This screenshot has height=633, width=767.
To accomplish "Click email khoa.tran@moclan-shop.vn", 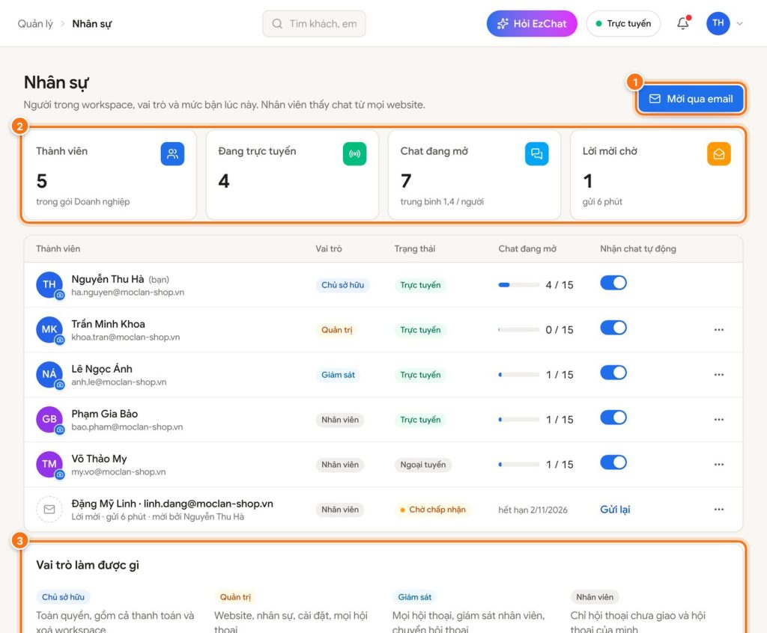I will pyautogui.click(x=126, y=337).
